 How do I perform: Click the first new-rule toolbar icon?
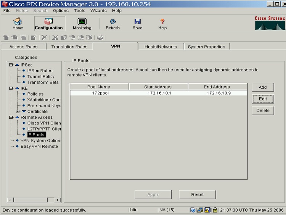tap(6, 38)
